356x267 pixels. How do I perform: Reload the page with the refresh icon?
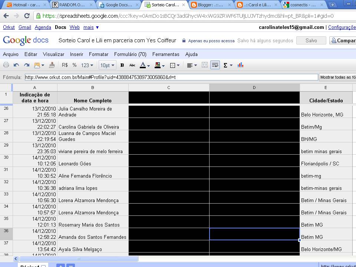coord(27,16)
